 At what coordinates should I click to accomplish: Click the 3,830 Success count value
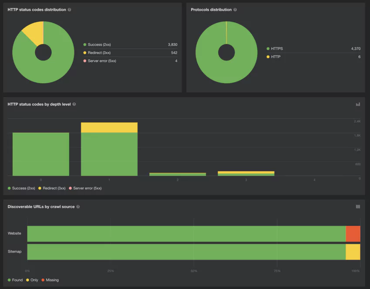(x=171, y=44)
